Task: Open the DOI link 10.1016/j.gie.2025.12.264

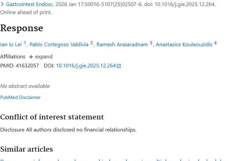Action: 86,66
